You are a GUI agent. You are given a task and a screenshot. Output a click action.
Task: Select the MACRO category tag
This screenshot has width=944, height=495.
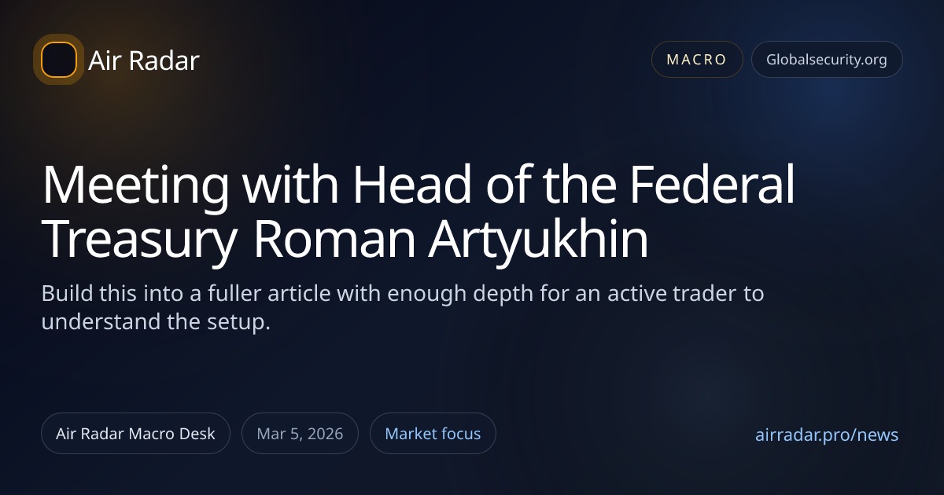pos(697,60)
